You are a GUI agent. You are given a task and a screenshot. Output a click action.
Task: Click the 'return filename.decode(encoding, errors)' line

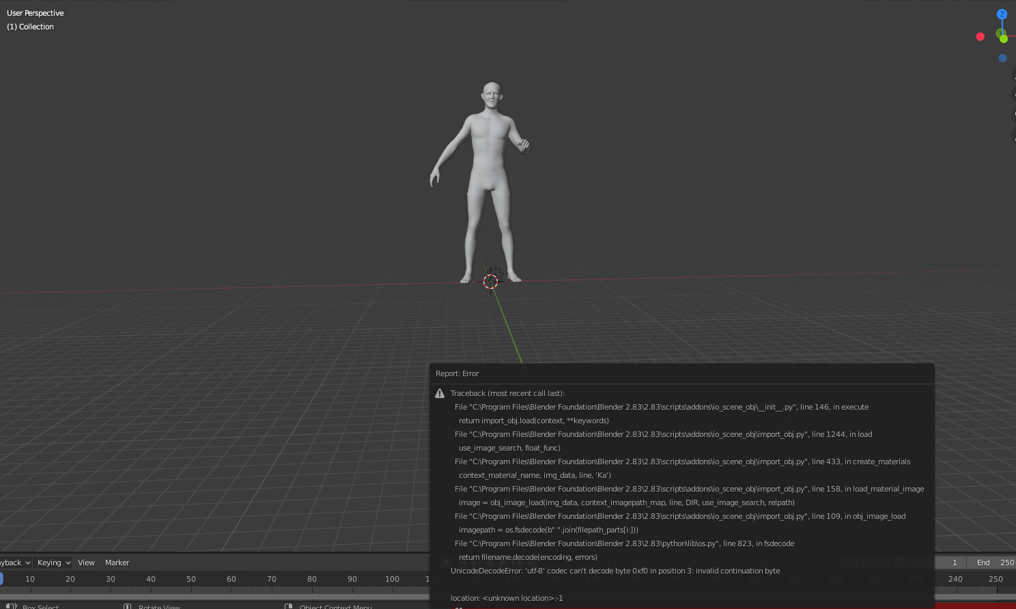(528, 557)
